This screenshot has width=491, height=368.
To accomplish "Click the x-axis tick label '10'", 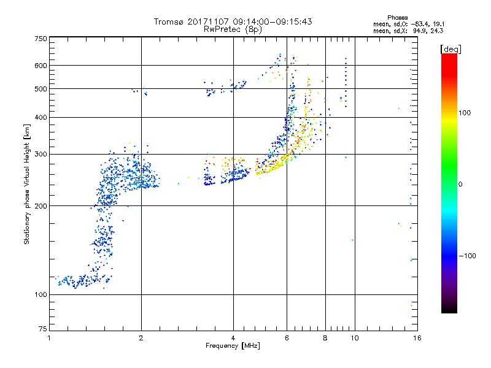I will coord(355,338).
